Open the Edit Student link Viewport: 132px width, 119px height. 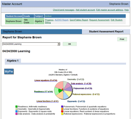coord(116,20)
